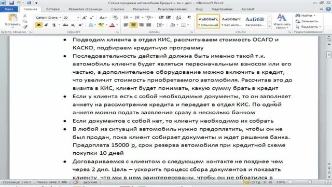Customize the Quick Access Toolbar
The image size is (332, 187).
click(x=36, y=3)
